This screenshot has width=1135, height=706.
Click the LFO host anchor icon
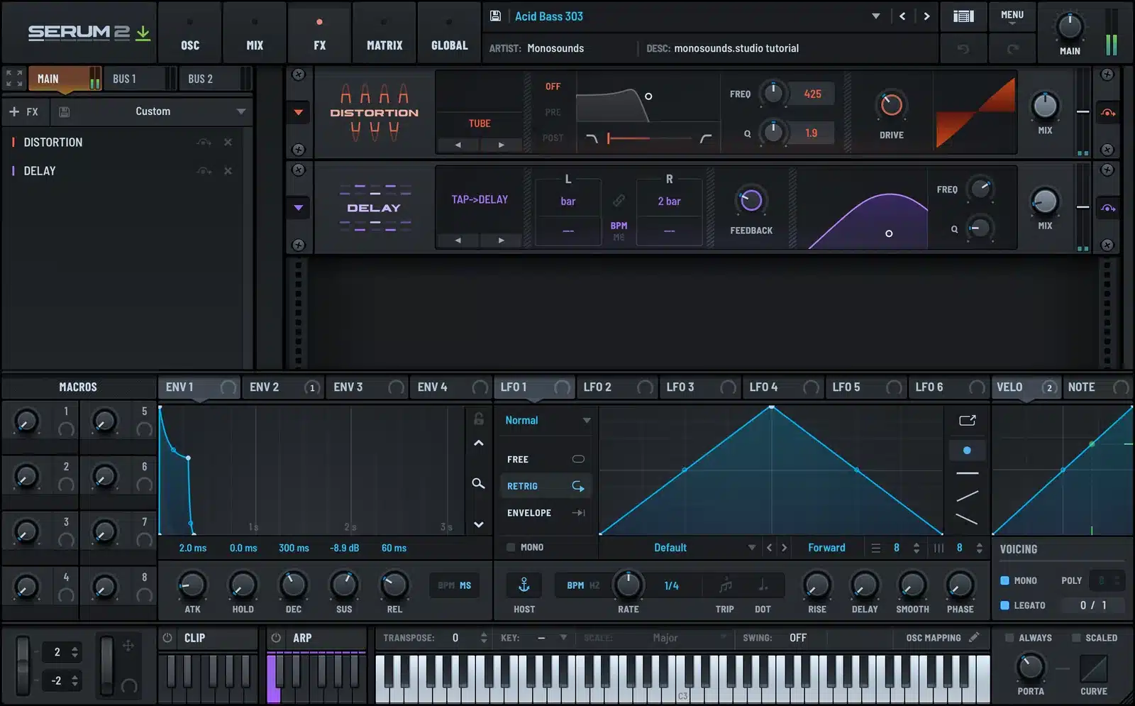524,585
